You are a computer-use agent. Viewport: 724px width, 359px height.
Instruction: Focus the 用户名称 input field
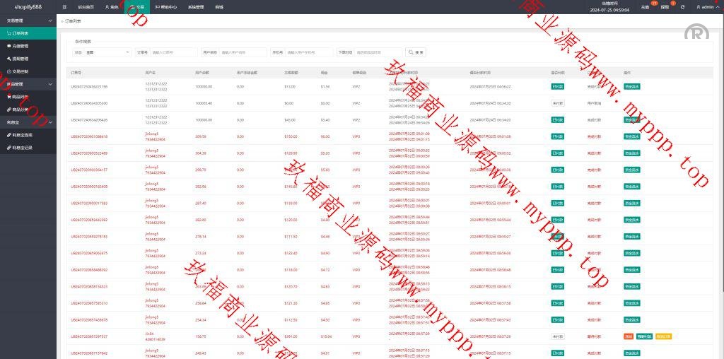[242, 52]
